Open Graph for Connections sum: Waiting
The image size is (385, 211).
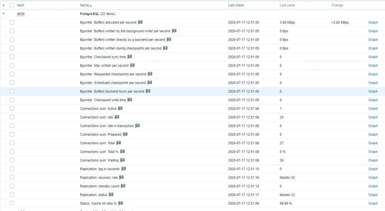coord(373,160)
